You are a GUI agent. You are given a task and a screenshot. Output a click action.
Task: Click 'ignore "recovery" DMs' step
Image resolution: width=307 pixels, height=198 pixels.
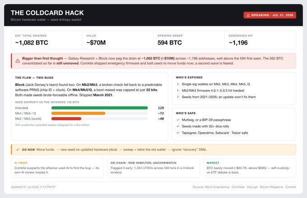click(189, 149)
